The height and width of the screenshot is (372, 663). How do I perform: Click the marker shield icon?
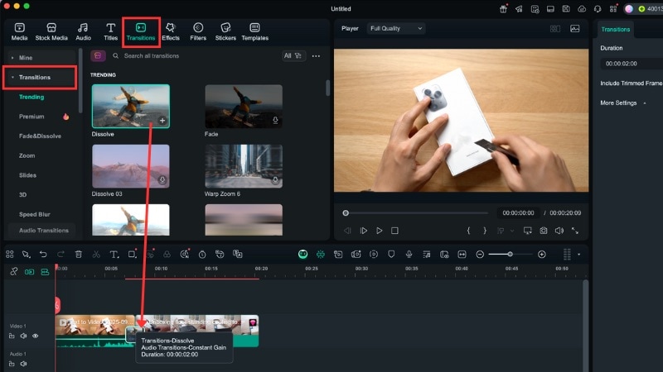tap(391, 255)
